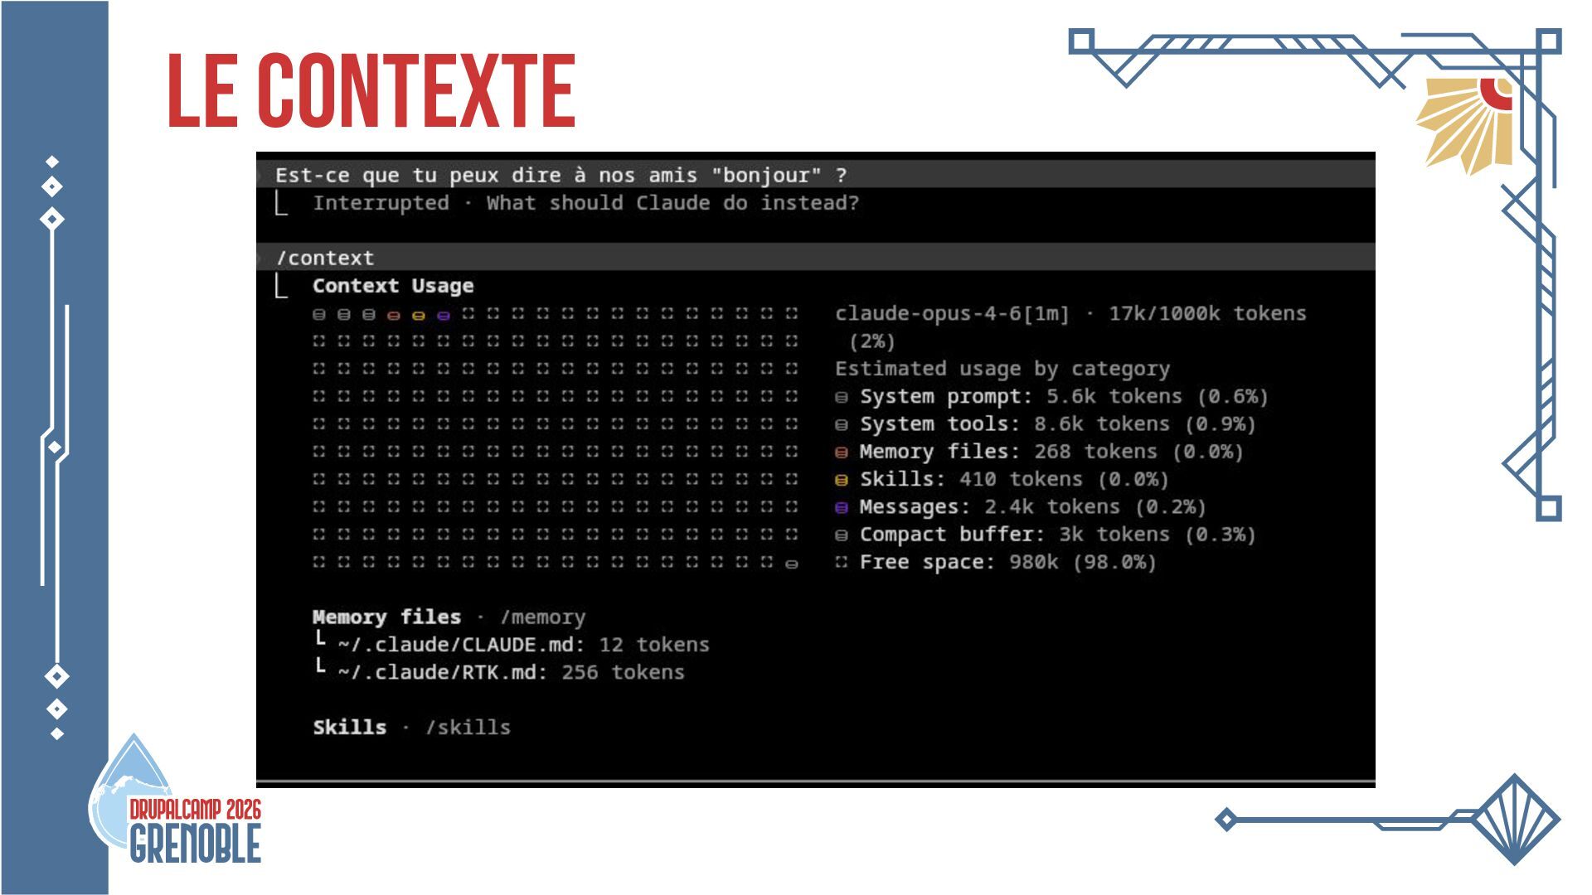
Task: Click the gray System prompt legend icon
Action: pyautogui.click(x=841, y=397)
